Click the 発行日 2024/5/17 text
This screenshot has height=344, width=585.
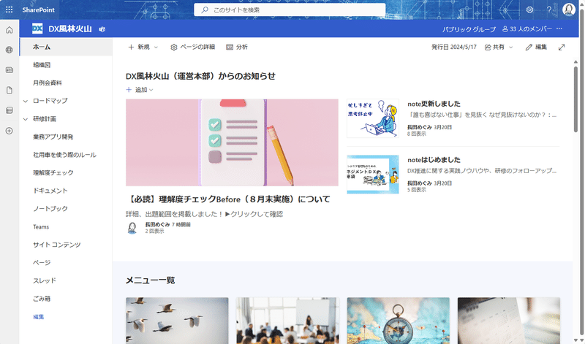tap(454, 47)
